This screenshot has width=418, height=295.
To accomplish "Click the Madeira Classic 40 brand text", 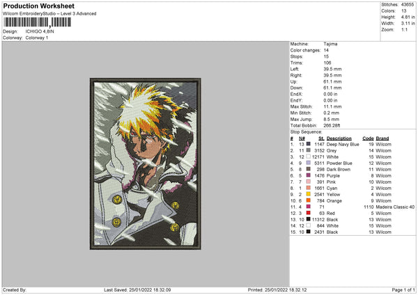I will [x=395, y=207].
